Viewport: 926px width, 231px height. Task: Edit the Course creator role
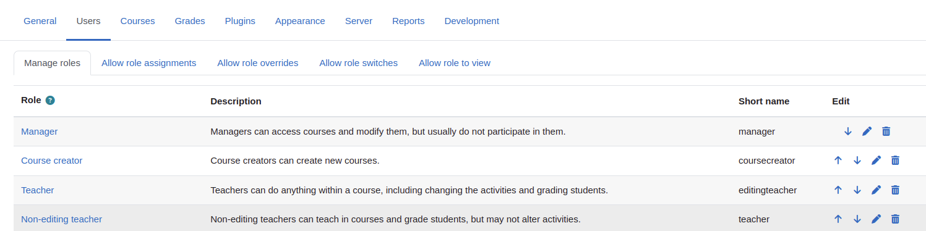876,161
